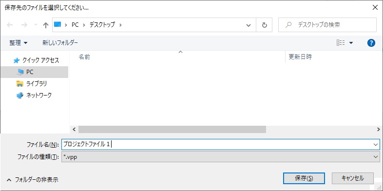Image resolution: width=383 pixels, height=191 pixels.
Task: Click the back navigation arrow
Action: (10, 25)
